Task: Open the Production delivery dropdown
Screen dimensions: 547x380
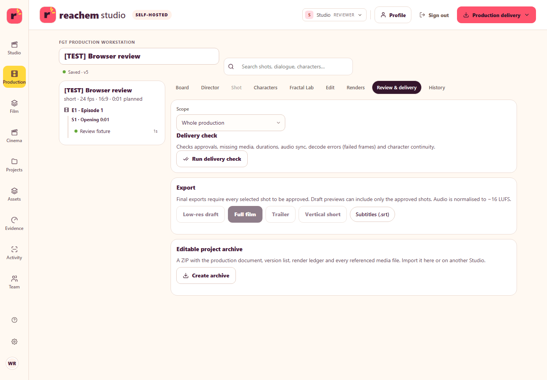Action: pos(496,15)
